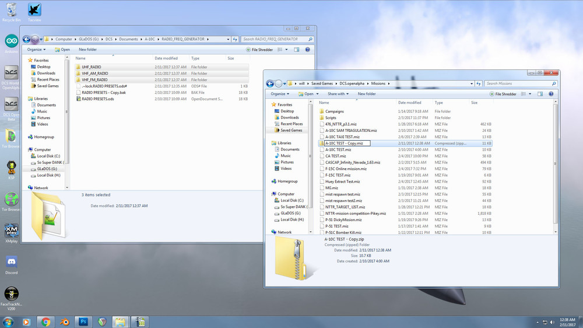
Task: Expand the Share with dropdown menu
Action: click(338, 93)
